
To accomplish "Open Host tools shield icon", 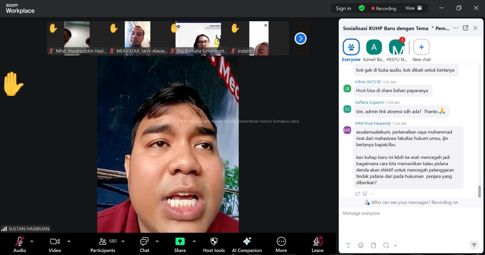I will [x=214, y=242].
